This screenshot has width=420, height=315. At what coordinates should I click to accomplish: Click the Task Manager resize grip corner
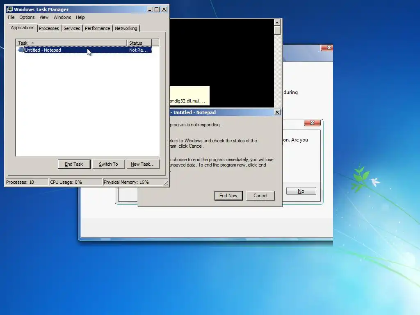[x=166, y=183]
